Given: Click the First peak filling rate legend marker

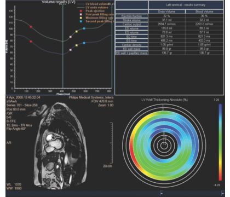Looking at the screenshot, I should 81,14.
